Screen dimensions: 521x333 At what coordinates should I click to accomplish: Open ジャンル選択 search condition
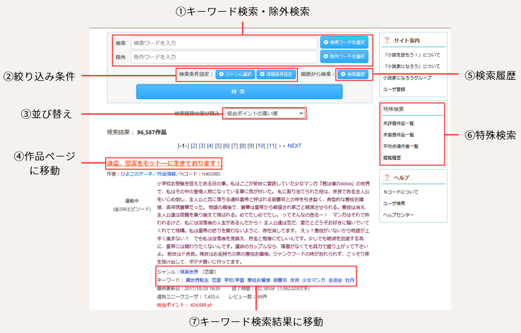pyautogui.click(x=235, y=75)
